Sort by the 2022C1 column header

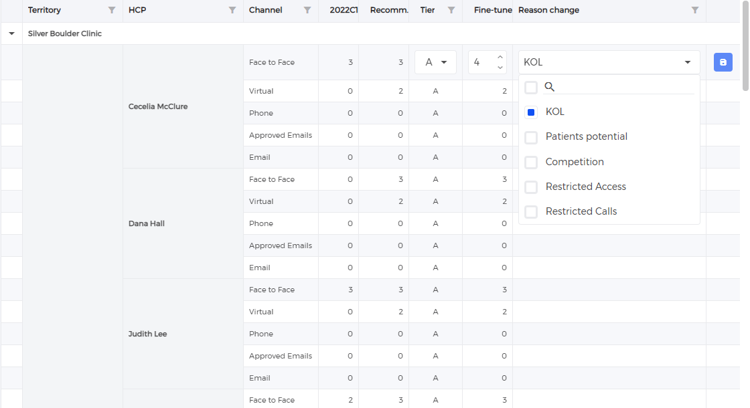[344, 10]
